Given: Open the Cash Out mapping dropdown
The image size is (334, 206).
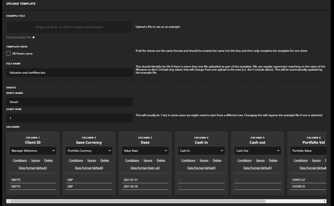Looking at the screenshot, I should (x=257, y=151).
